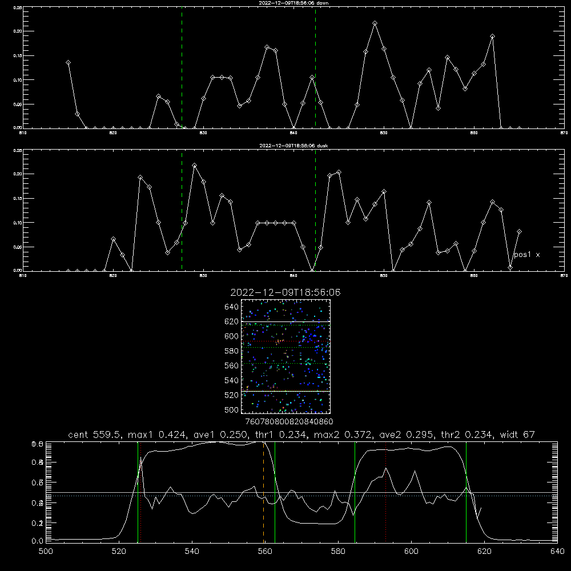Click the '2022-12-09T18:56:06 dawn' plot title
This screenshot has height=571, width=571.
click(x=293, y=3)
